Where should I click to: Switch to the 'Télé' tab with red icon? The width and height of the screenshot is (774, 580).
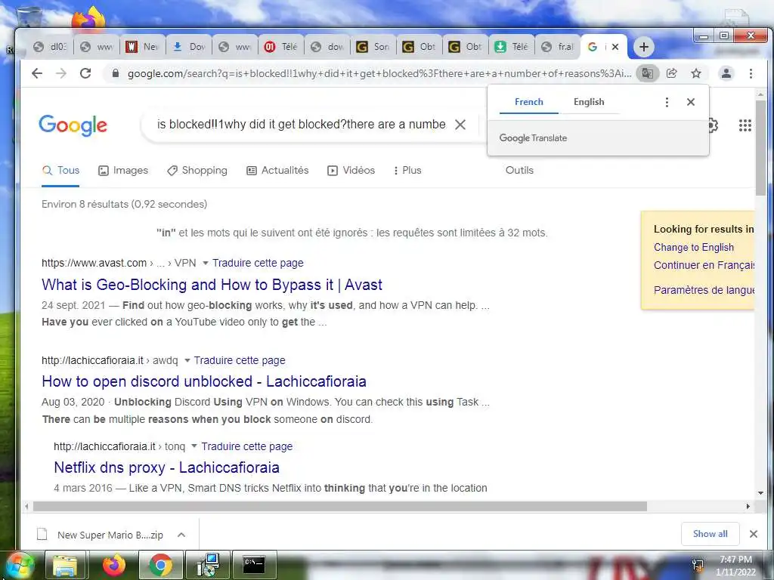[x=281, y=47]
